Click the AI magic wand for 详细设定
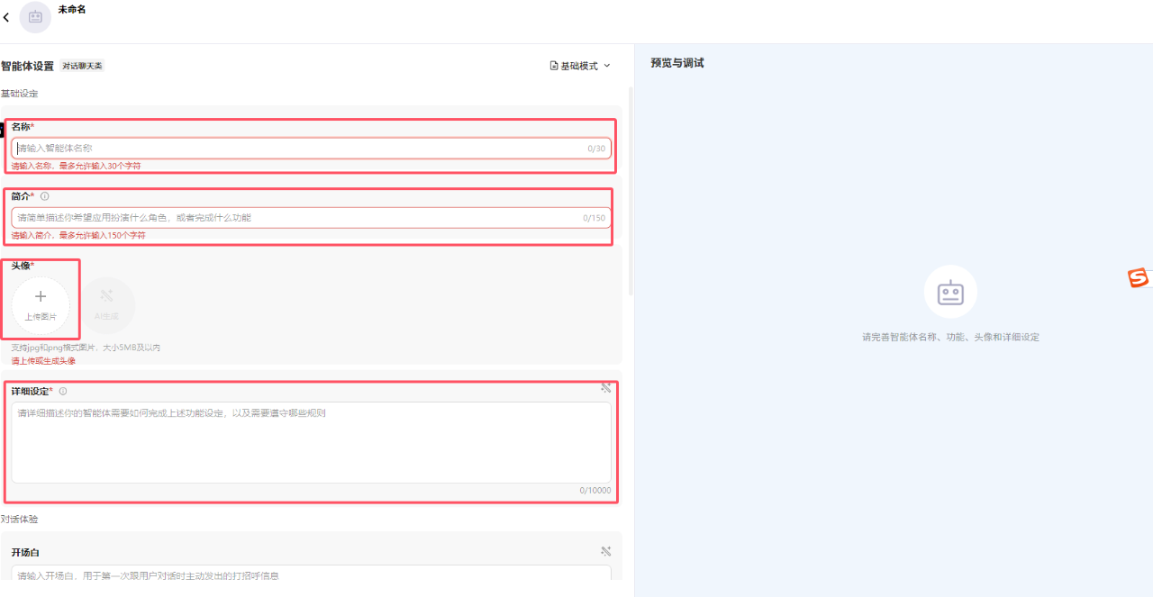 (606, 388)
